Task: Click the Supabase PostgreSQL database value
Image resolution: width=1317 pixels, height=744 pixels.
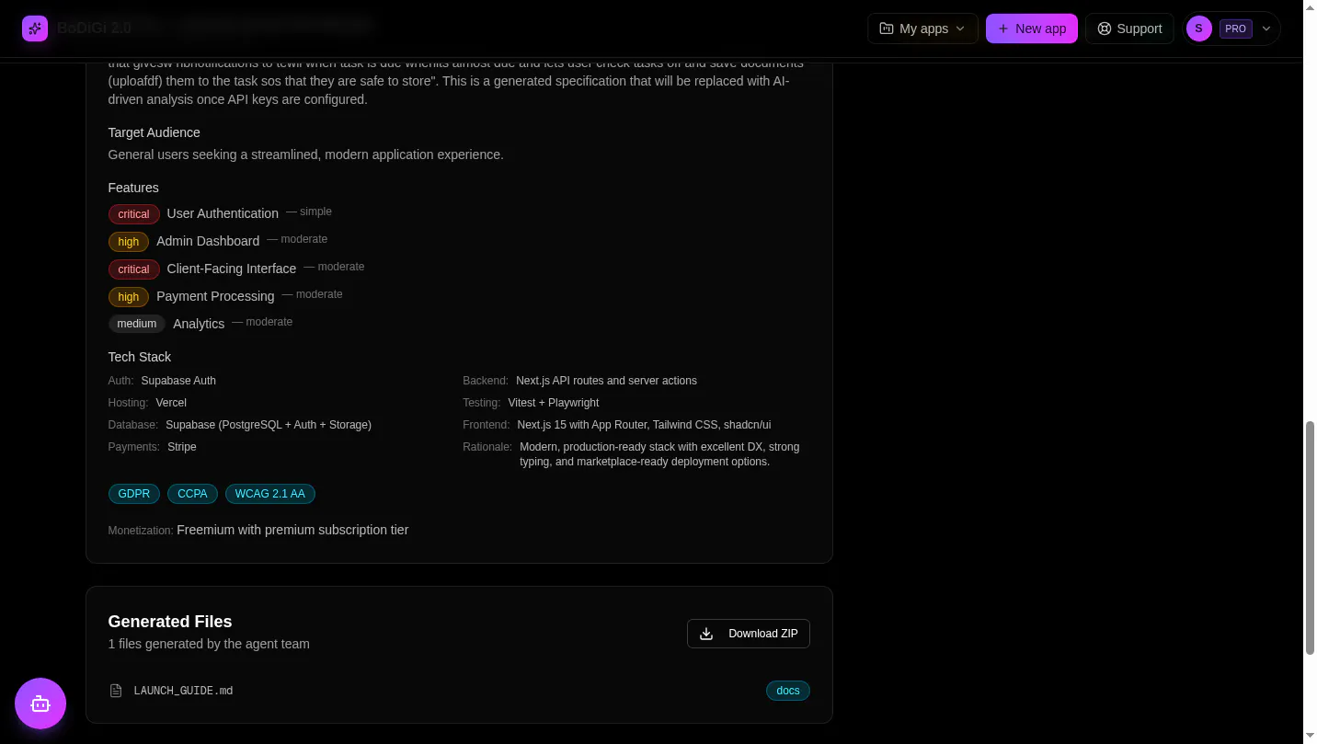Action: tap(269, 425)
